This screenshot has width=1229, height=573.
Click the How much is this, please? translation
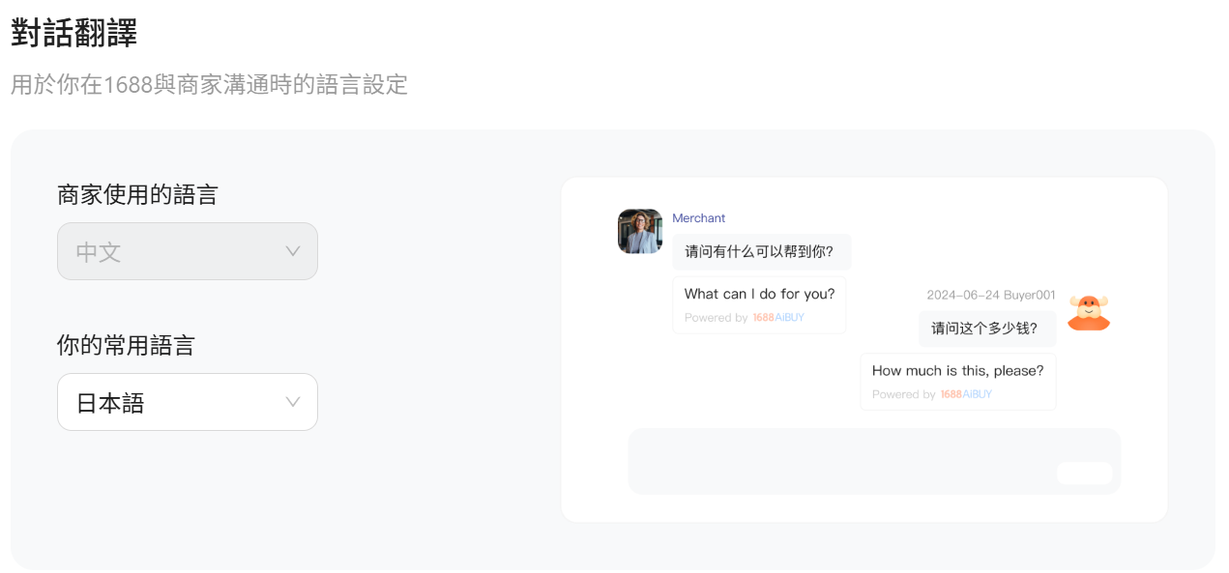tap(957, 370)
